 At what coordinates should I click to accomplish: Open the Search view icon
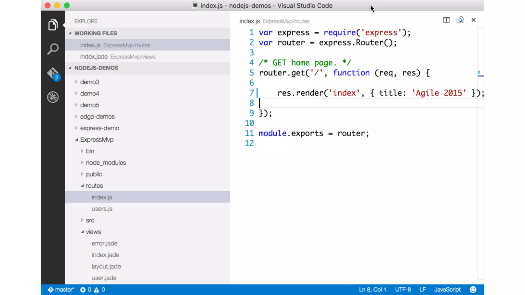(53, 49)
